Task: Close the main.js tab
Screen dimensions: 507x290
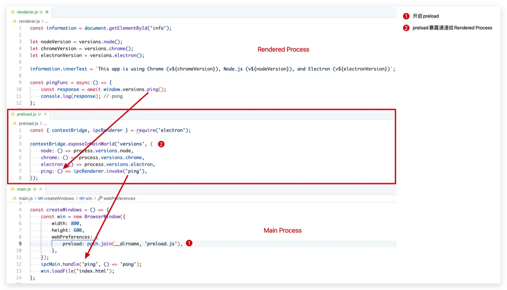Action: point(41,189)
